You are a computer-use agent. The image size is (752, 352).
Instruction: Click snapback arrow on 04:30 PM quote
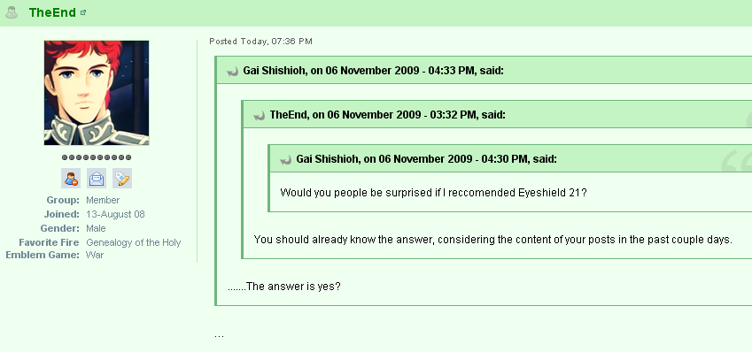pos(286,159)
